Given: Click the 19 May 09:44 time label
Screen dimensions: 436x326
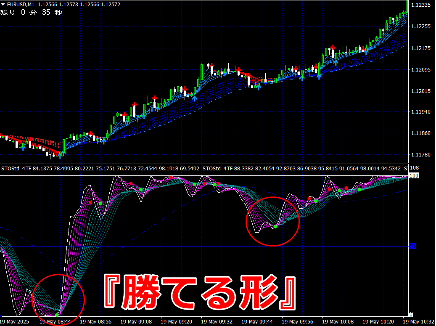Looking at the screenshot, I should tap(257, 321).
